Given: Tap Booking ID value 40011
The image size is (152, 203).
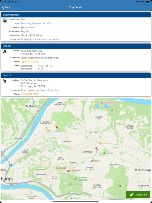Looking at the screenshot, I should pos(24,20).
